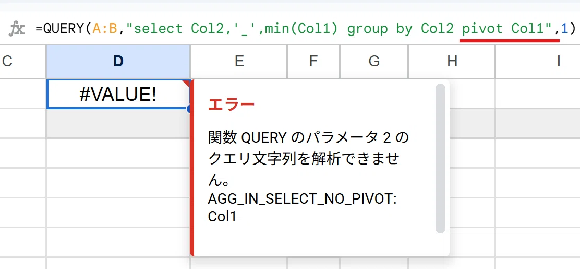Screen dimensions: 580x269
Task: Click the red error indicator triangle on the #VALUE! cell
Action: [x=187, y=83]
